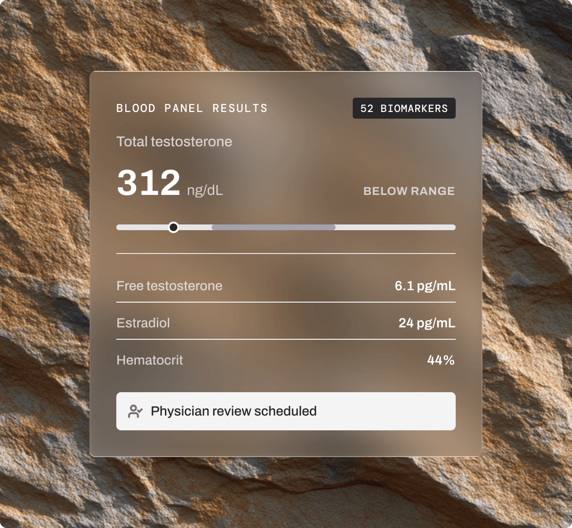The width and height of the screenshot is (572, 528).
Task: Select the range slider dot marker
Action: (174, 227)
